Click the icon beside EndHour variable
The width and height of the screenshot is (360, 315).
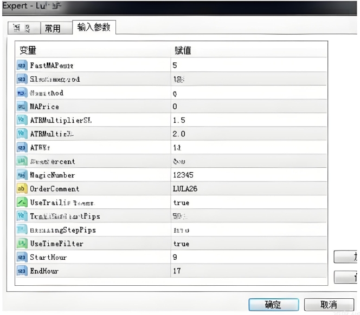[22, 271]
